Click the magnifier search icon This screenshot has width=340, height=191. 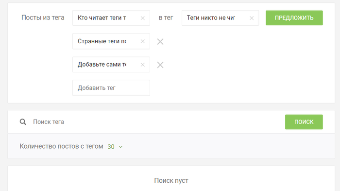[23, 122]
